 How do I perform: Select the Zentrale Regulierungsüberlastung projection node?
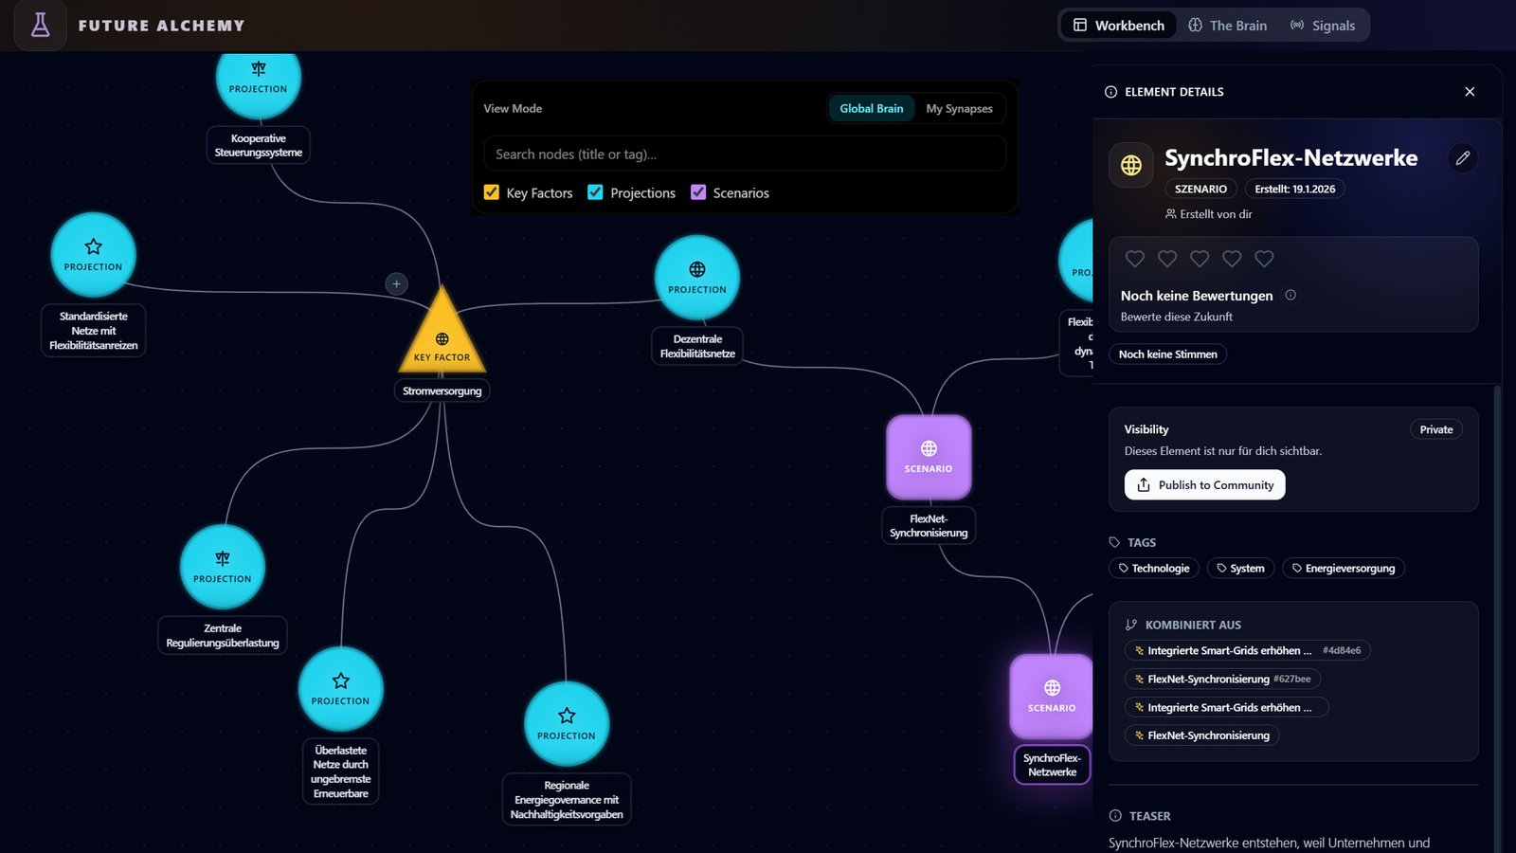click(223, 567)
